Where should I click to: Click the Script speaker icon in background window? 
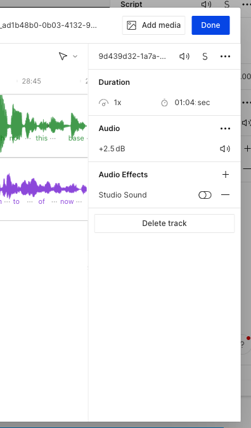pos(206,4)
